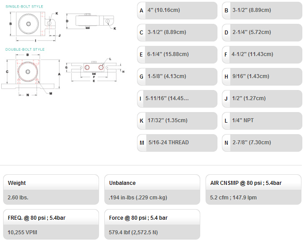The image size is (305, 240).
Task: Click the 2.60 lbs. weight value
Action: (18, 198)
